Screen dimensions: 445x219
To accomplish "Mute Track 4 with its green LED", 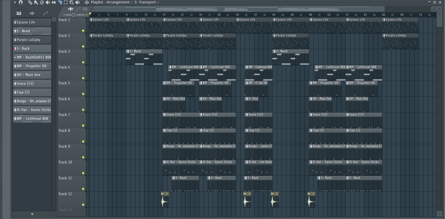I will 83,78.
